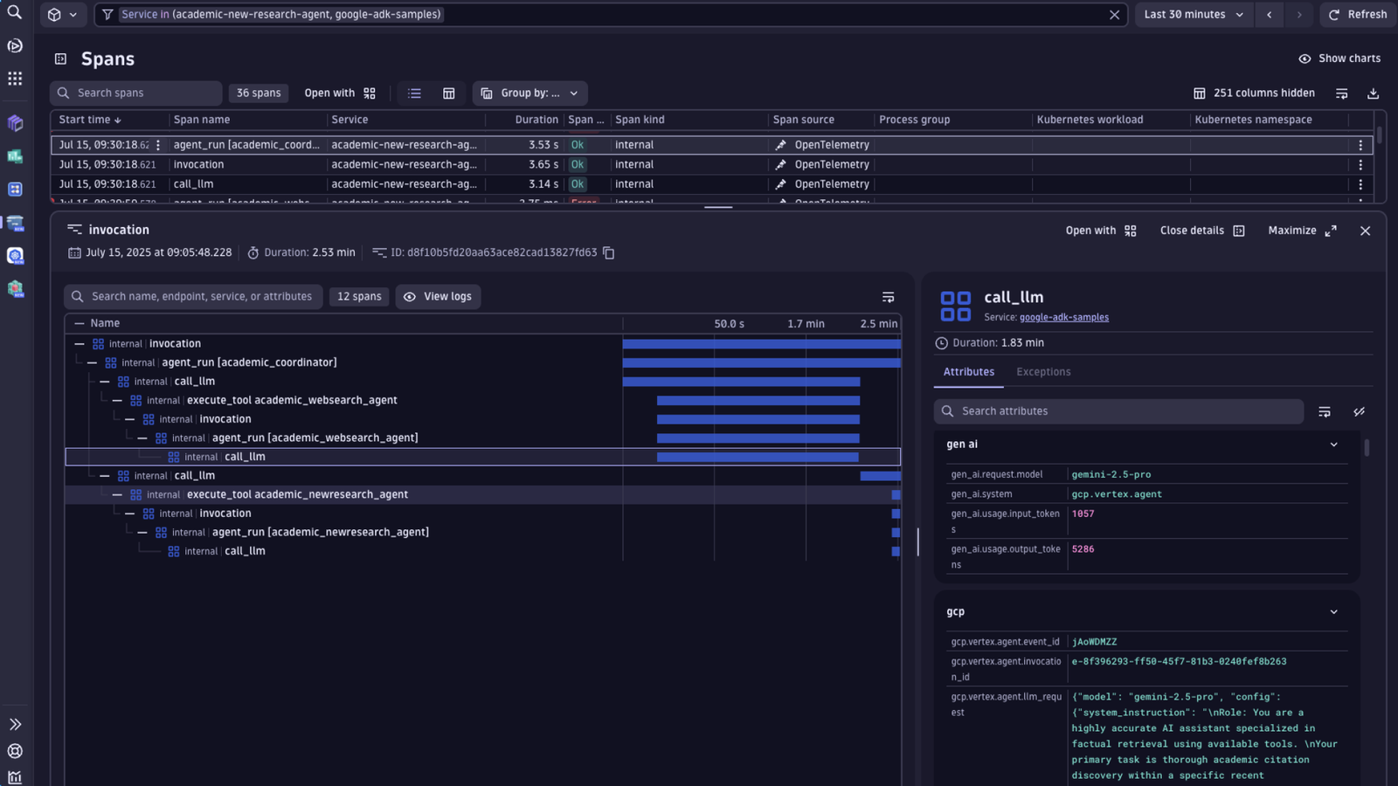Clear the service filter with X

click(1114, 15)
